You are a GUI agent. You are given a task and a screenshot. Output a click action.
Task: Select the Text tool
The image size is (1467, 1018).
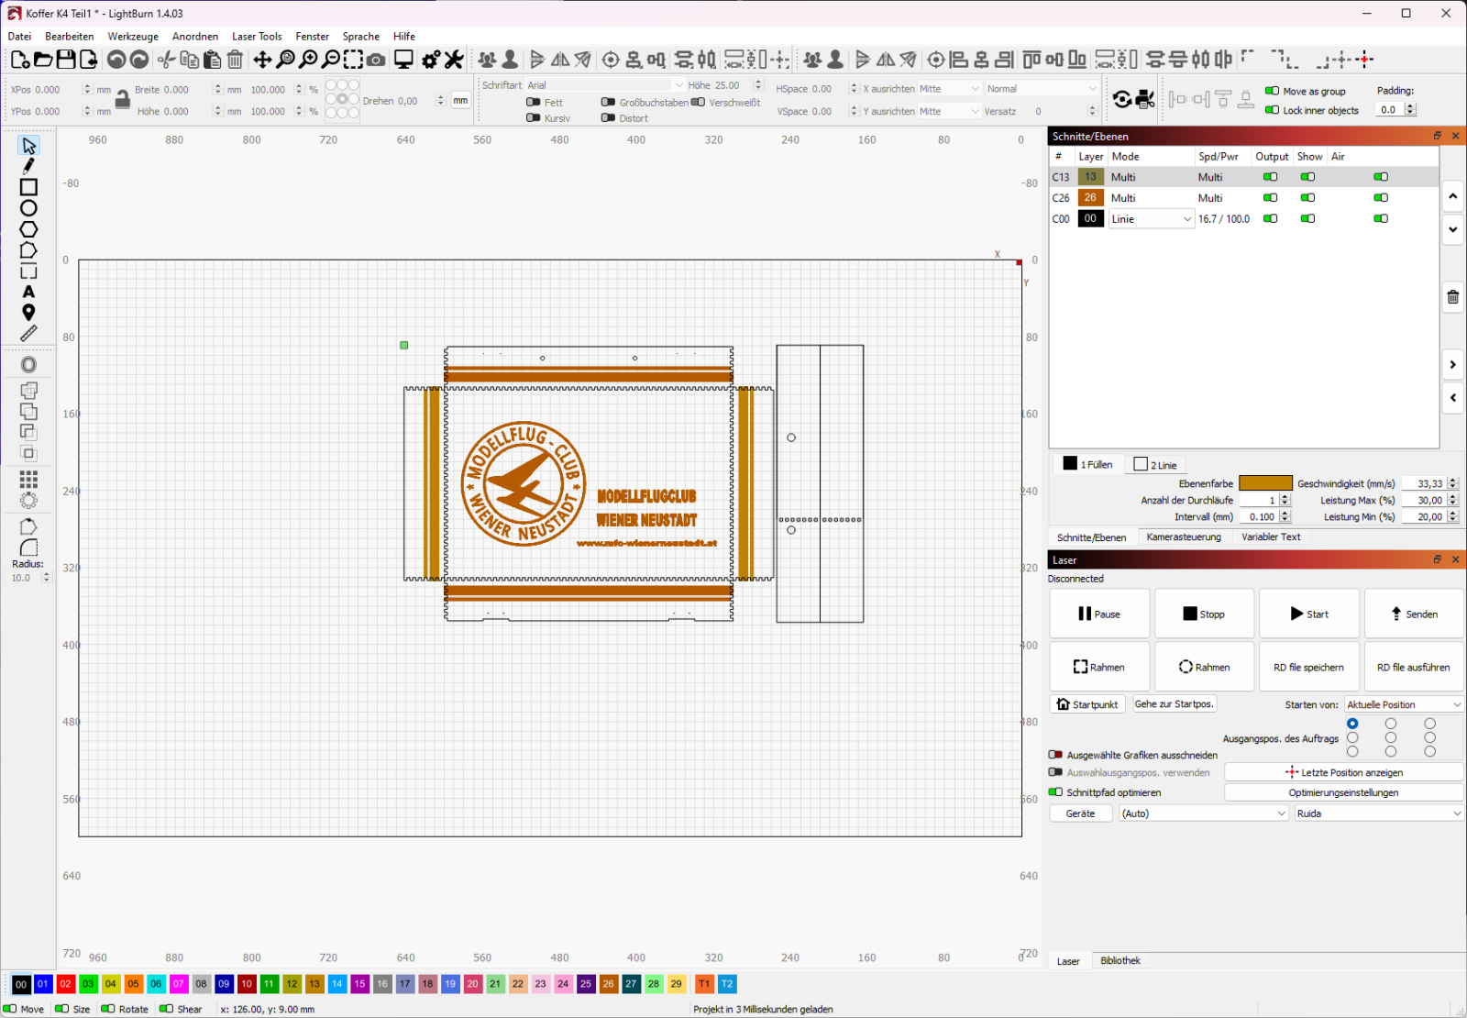coord(28,292)
